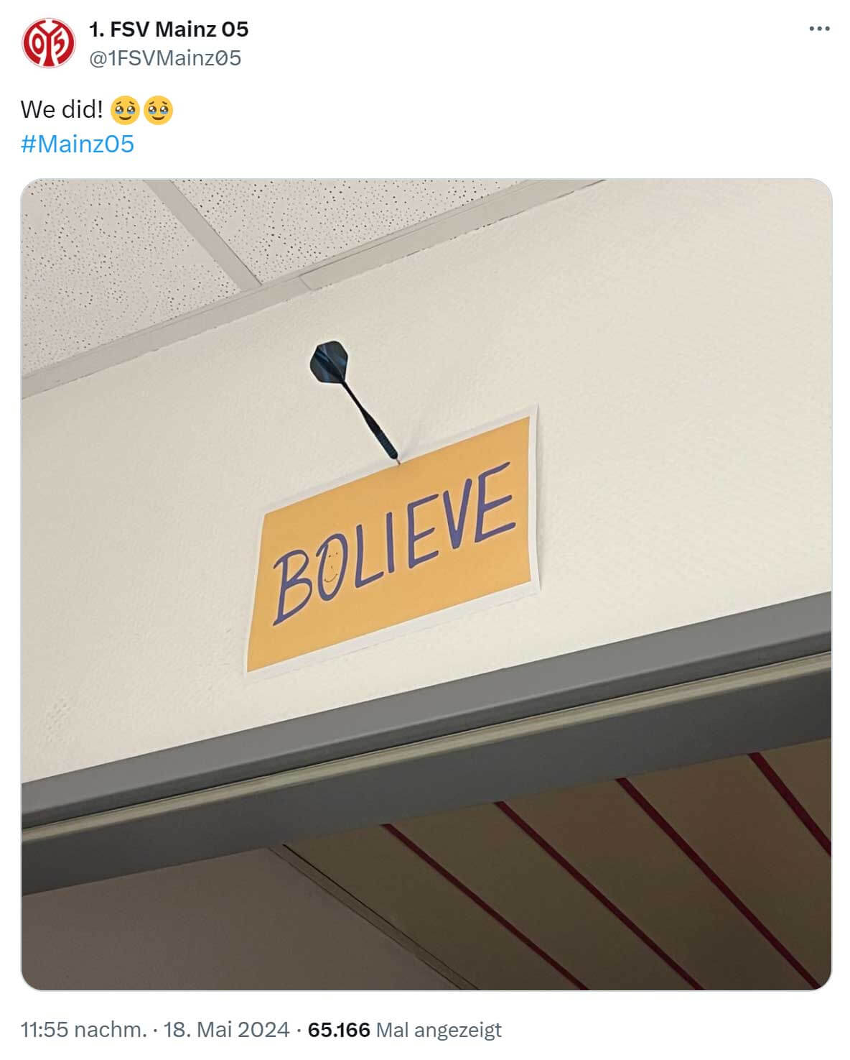Click the 65.166 view count

(x=339, y=1029)
